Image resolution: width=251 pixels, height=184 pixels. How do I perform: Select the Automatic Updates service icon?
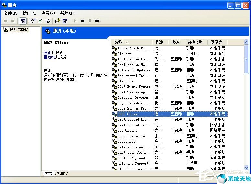click(114, 70)
